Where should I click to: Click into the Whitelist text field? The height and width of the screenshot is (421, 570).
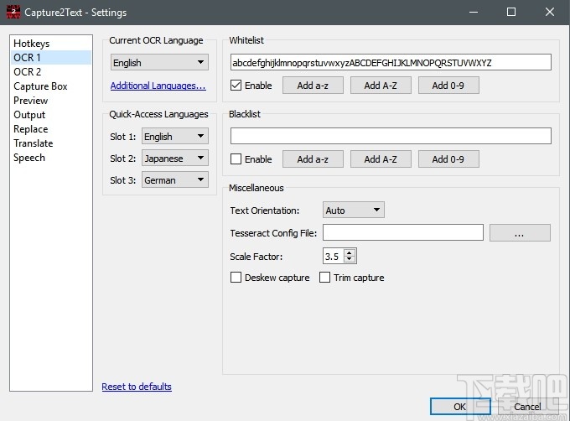coord(391,63)
